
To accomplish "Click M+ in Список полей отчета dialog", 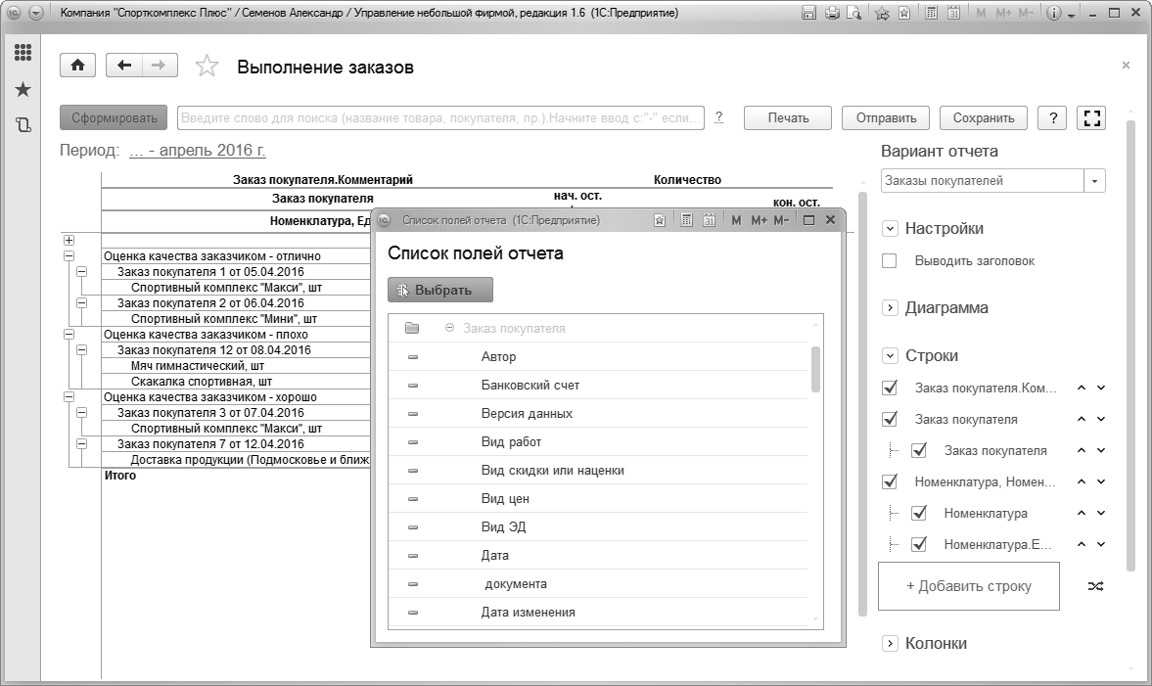I will pyautogui.click(x=759, y=220).
